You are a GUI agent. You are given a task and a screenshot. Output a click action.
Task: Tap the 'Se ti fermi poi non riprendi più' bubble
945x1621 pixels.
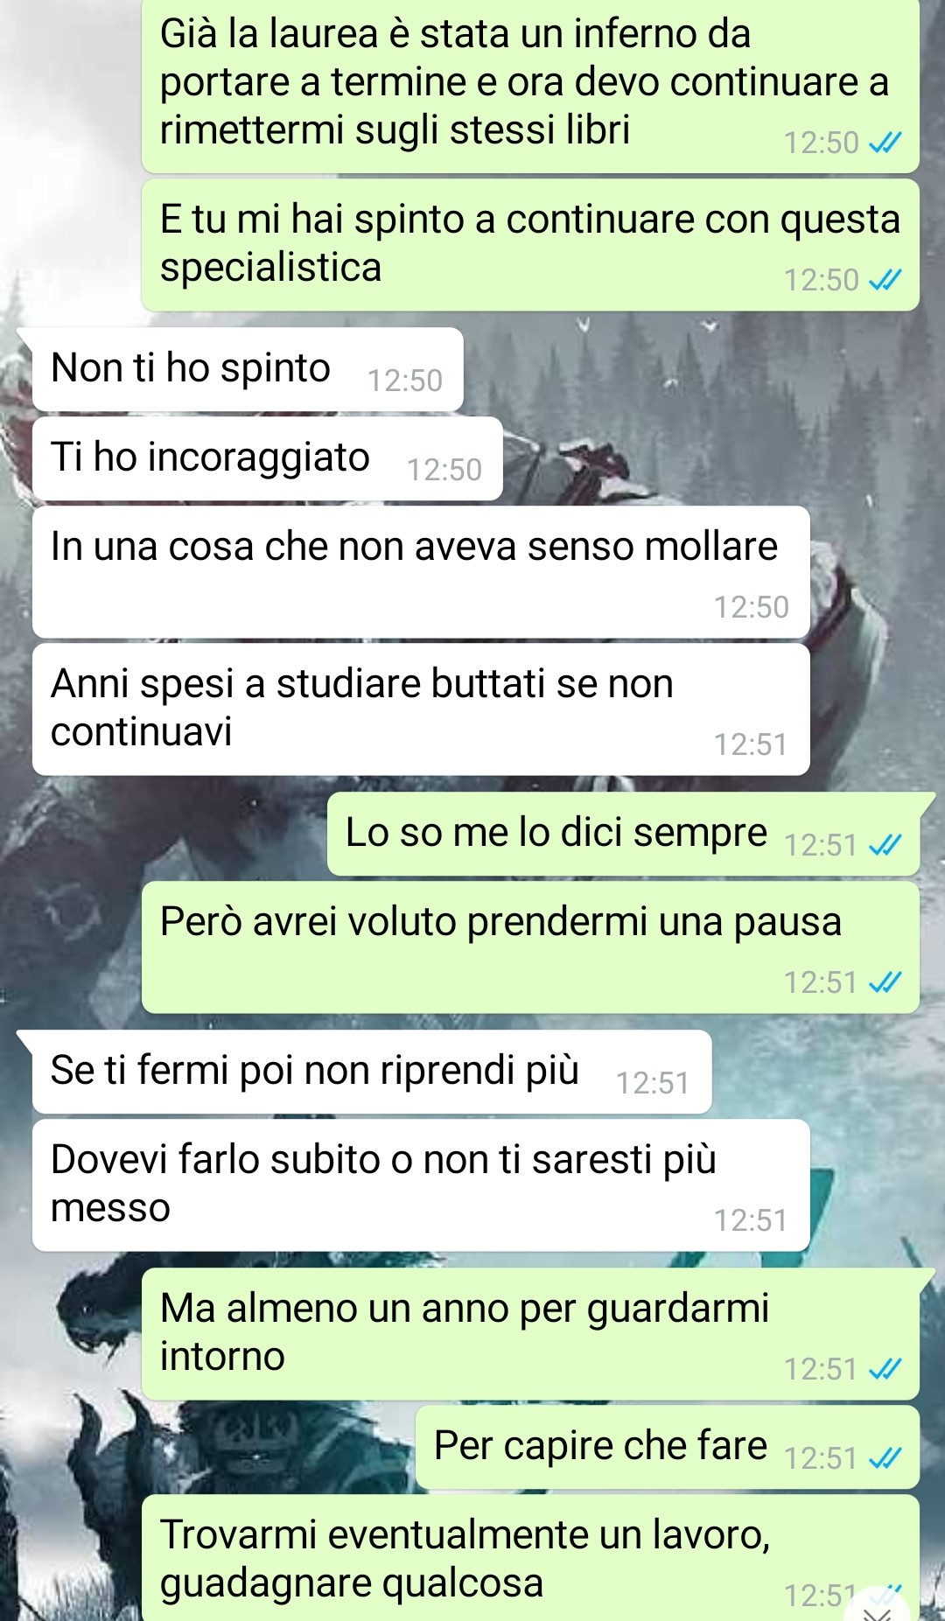[372, 1072]
